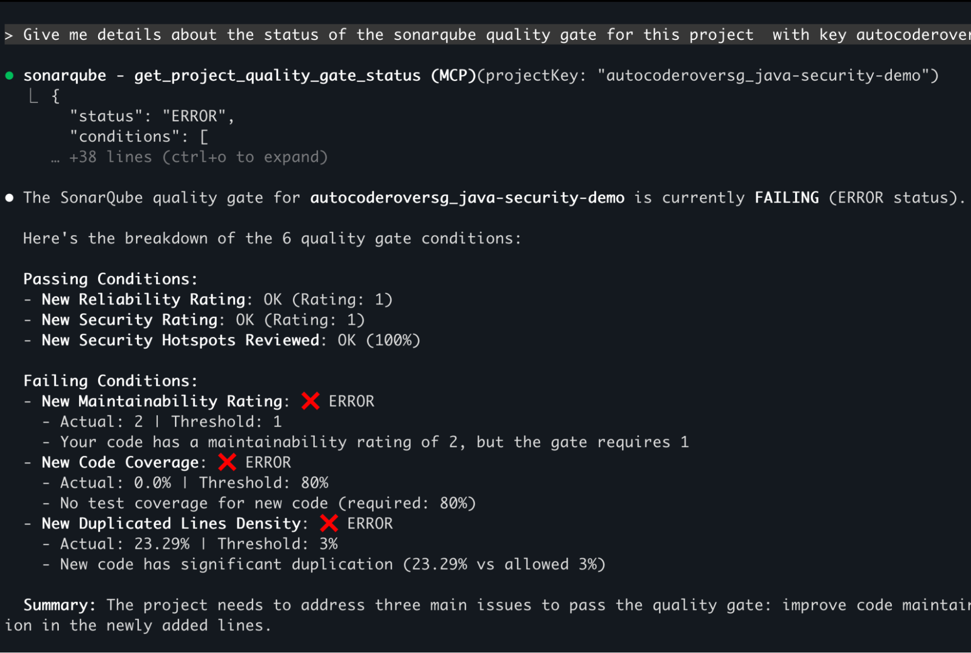Click red X by New Duplicated Lines Density

(x=329, y=523)
